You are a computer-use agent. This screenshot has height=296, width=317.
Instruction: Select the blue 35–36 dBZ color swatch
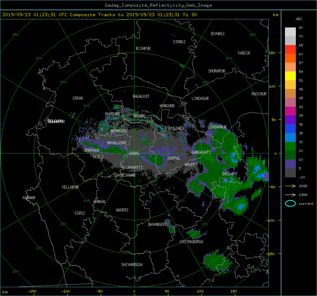click(290, 129)
